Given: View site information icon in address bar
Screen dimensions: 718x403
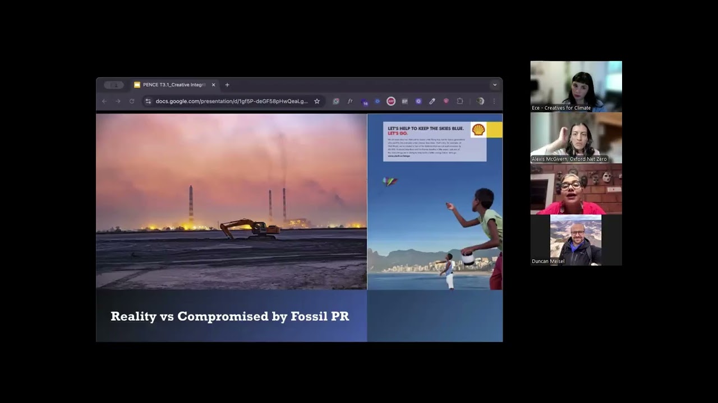Looking at the screenshot, I should [148, 101].
